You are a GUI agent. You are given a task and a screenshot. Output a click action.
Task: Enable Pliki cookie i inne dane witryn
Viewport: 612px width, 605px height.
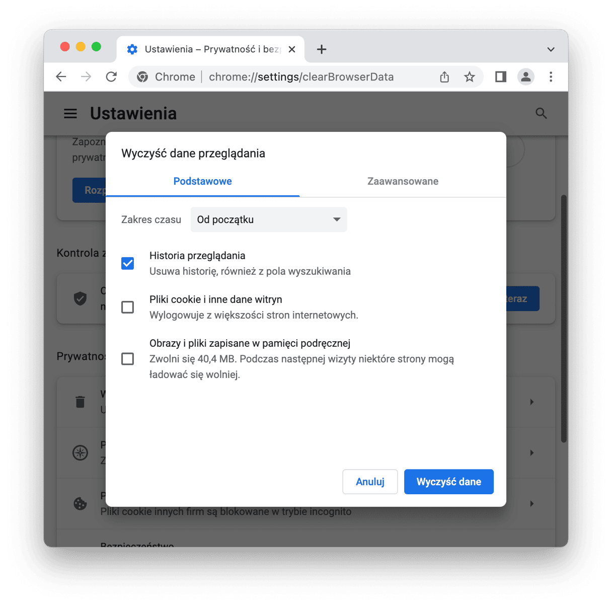pos(128,307)
